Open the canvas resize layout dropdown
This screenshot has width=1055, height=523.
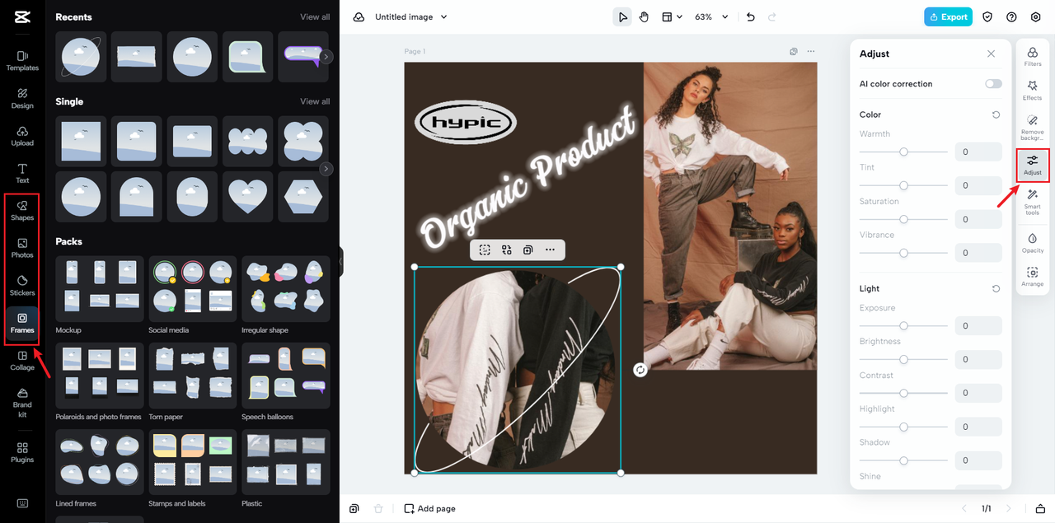click(672, 16)
